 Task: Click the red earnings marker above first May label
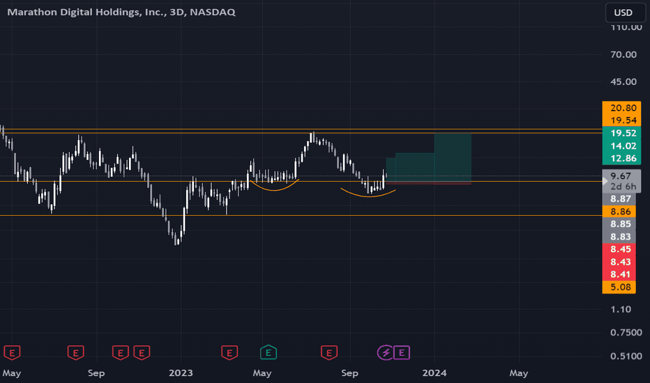coord(12,353)
